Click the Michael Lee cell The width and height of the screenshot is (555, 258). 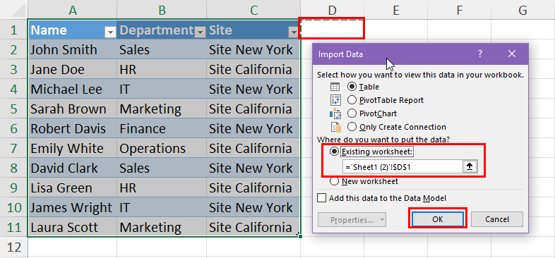(x=73, y=89)
